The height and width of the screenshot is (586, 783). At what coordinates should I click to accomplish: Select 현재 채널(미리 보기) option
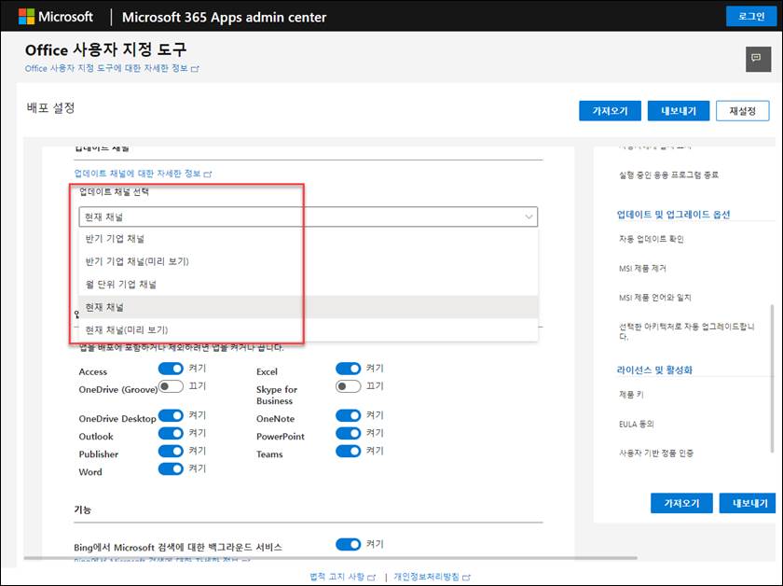[309, 330]
